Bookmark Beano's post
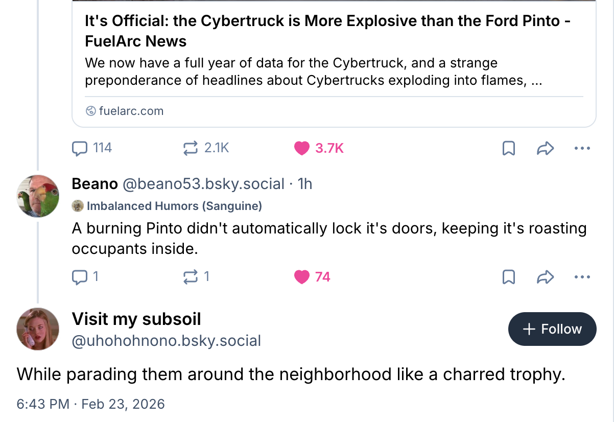This screenshot has width=614, height=422. [509, 277]
